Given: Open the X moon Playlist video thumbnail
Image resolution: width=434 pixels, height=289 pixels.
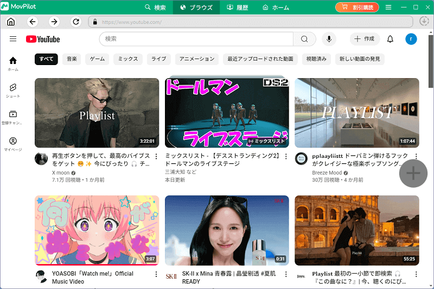Looking at the screenshot, I should pos(97,113).
